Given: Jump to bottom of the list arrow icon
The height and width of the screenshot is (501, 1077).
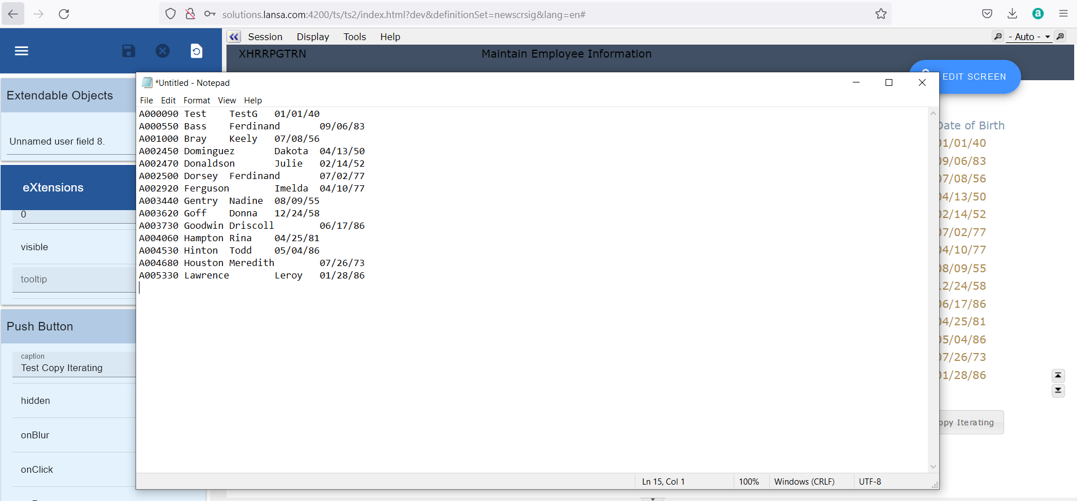Looking at the screenshot, I should pyautogui.click(x=1058, y=390).
